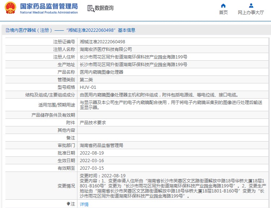Click model spec HUV-01 value
271x208 pixels.
tap(88, 87)
